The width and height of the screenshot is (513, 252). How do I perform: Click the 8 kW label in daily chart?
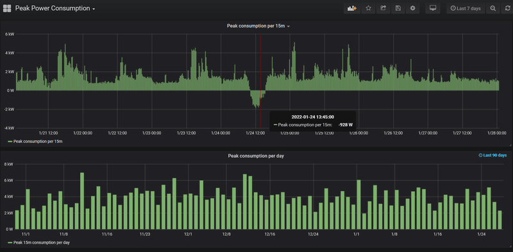coord(9,164)
